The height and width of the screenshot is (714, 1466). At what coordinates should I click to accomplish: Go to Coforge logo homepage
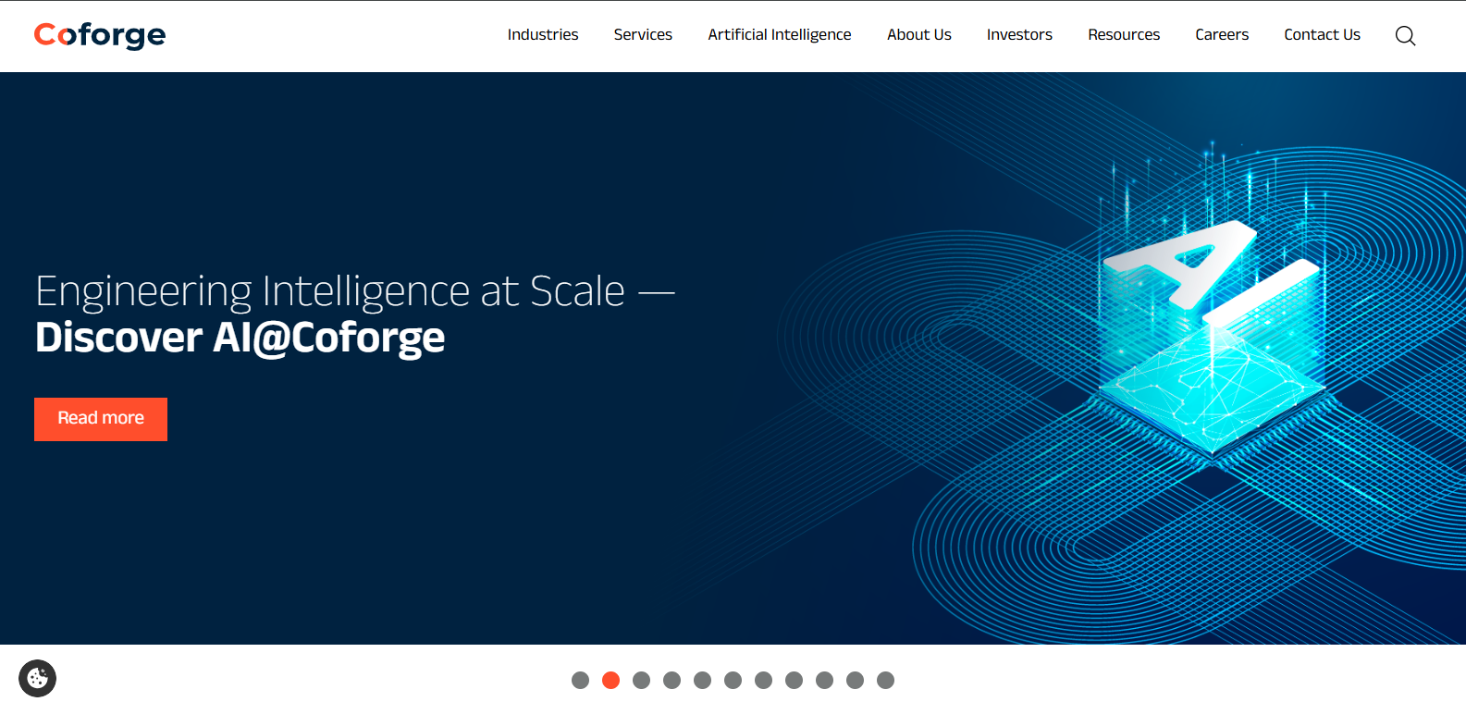tap(100, 35)
